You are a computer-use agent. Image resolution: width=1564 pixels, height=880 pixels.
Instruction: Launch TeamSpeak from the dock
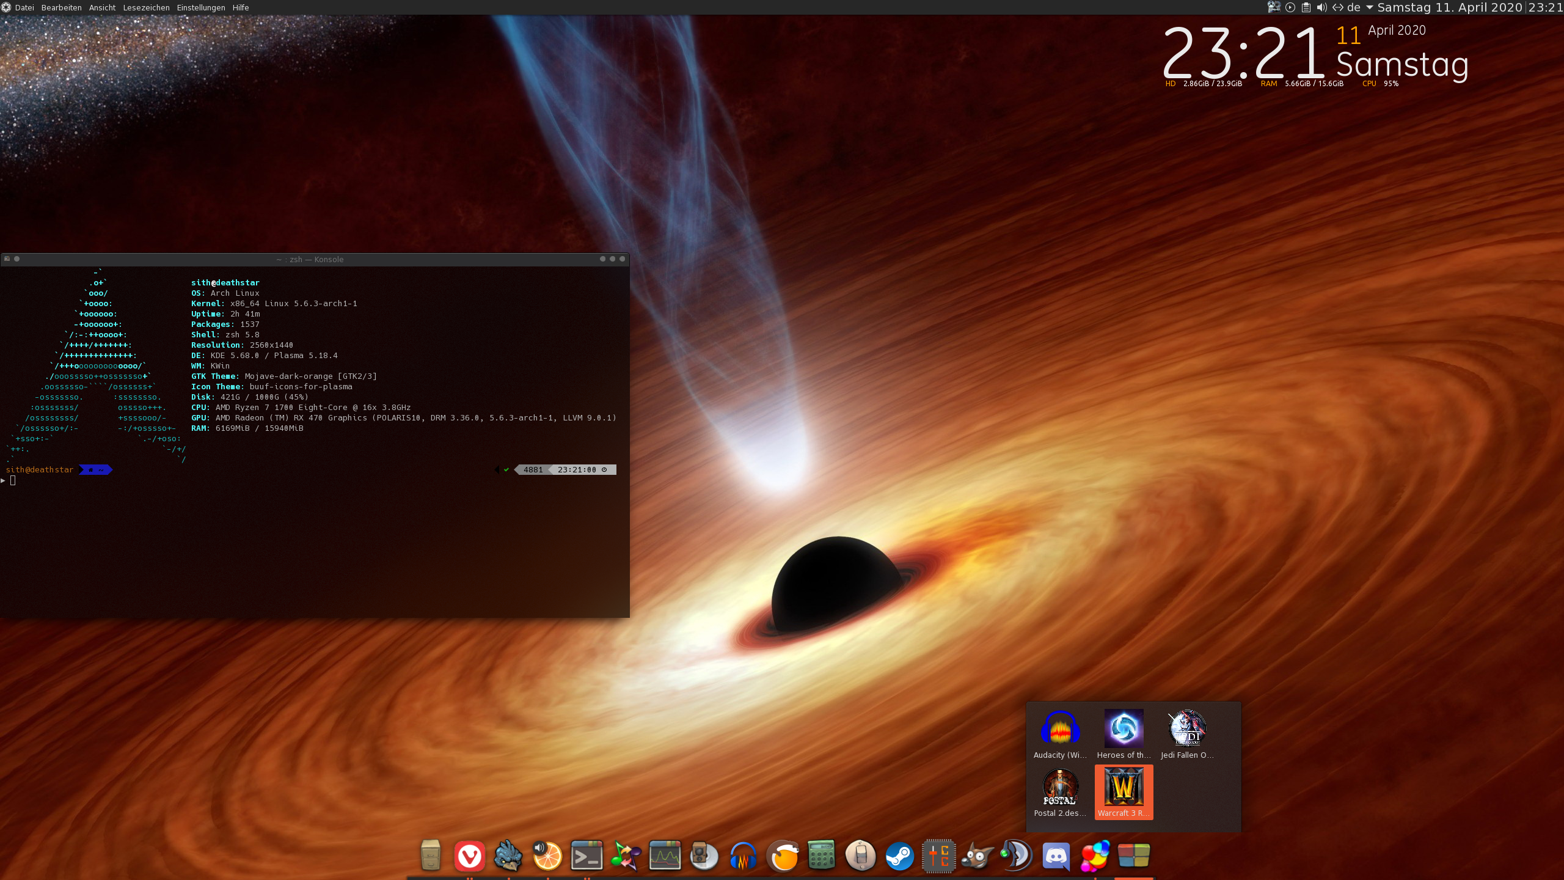pyautogui.click(x=1016, y=856)
